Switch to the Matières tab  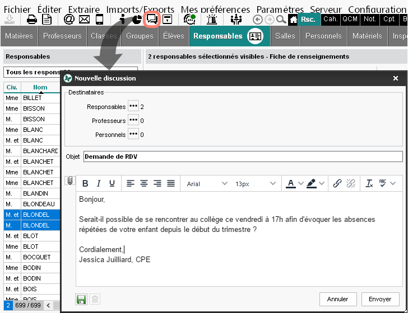19,36
